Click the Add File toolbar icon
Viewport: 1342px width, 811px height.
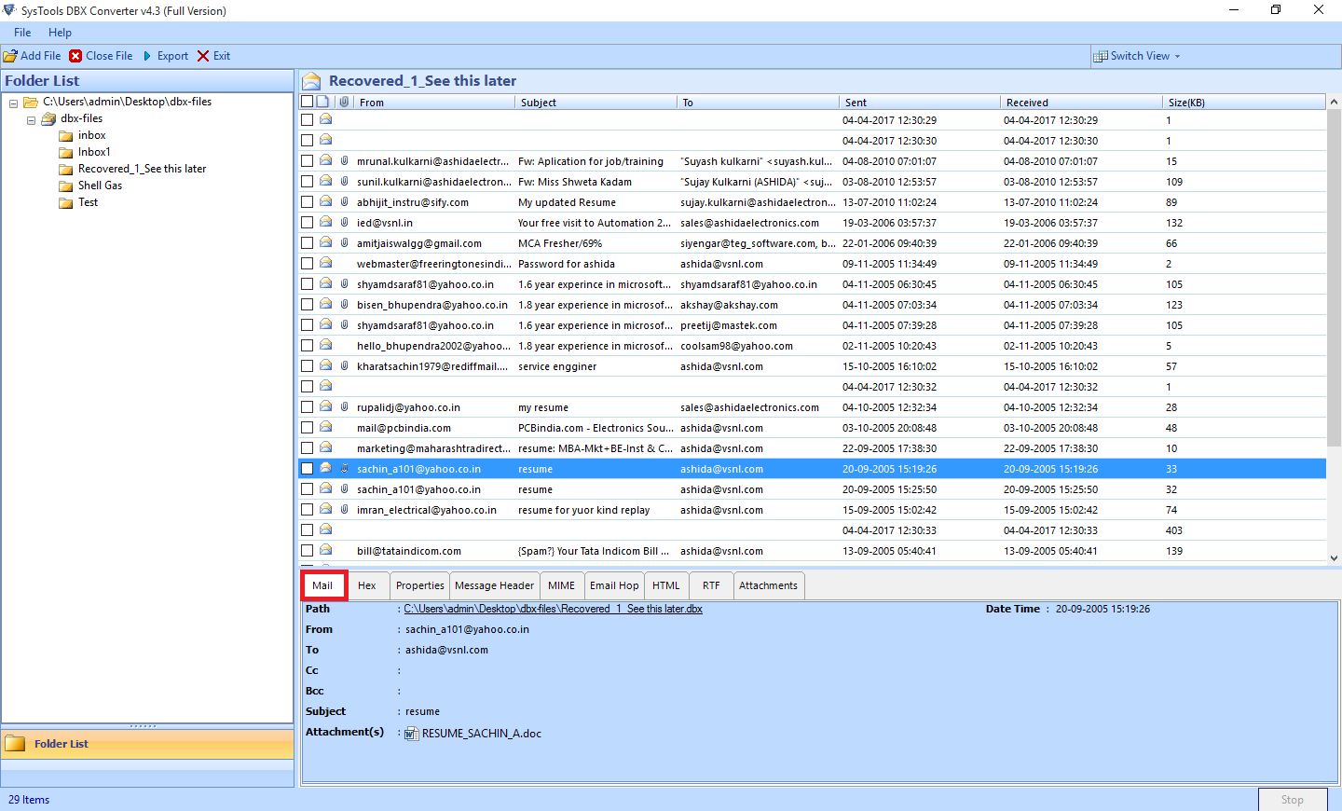(x=11, y=55)
